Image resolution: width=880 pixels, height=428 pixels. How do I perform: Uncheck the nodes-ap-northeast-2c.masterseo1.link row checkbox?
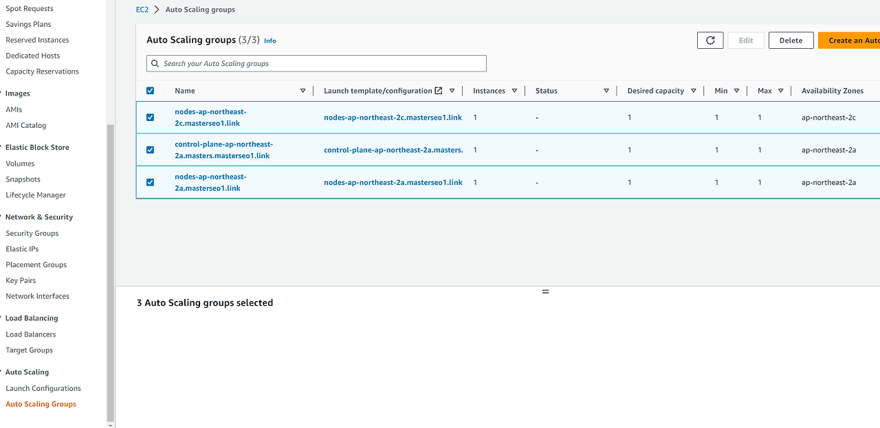pyautogui.click(x=151, y=117)
